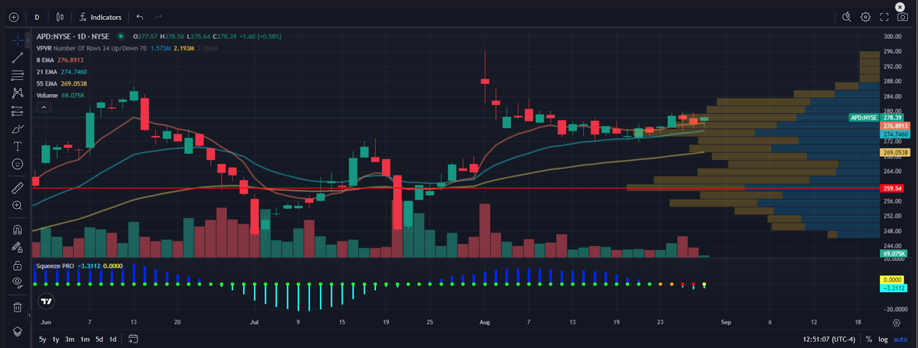This screenshot has width=918, height=348.
Task: Open the candlestick chart style menu
Action: 60,17
